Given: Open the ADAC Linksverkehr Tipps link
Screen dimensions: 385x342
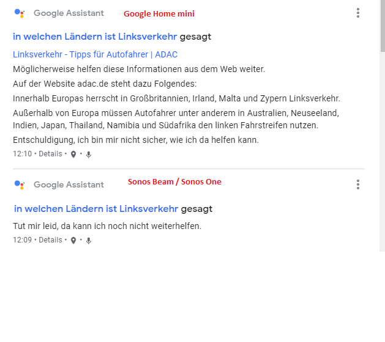Looking at the screenshot, I should tap(95, 54).
